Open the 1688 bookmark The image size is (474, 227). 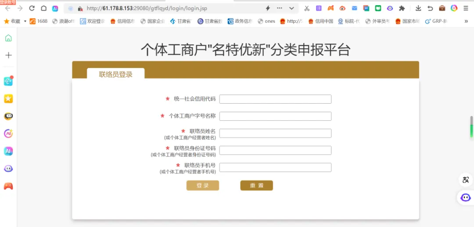pyautogui.click(x=38, y=21)
